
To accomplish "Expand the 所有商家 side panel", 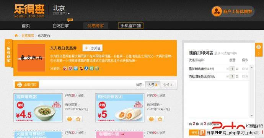I will pos(8,53).
